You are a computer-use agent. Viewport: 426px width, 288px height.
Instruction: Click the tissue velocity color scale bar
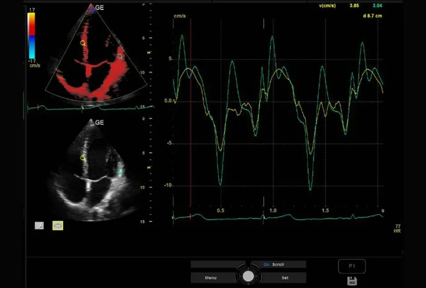[x=32, y=35]
